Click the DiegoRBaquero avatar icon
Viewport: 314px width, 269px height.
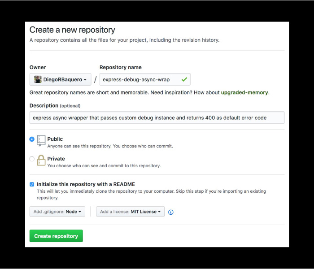(x=38, y=79)
